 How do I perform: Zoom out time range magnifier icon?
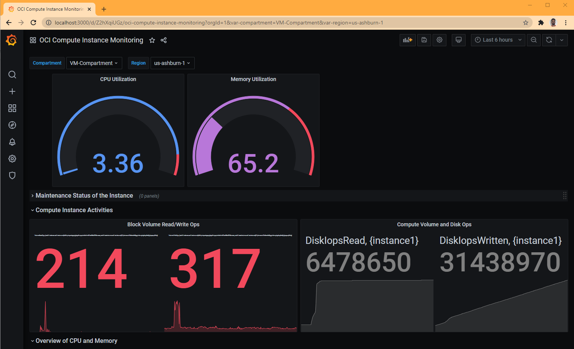534,40
